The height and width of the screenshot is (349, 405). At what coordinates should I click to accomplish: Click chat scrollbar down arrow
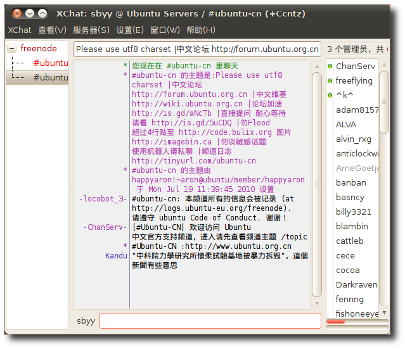click(317, 303)
